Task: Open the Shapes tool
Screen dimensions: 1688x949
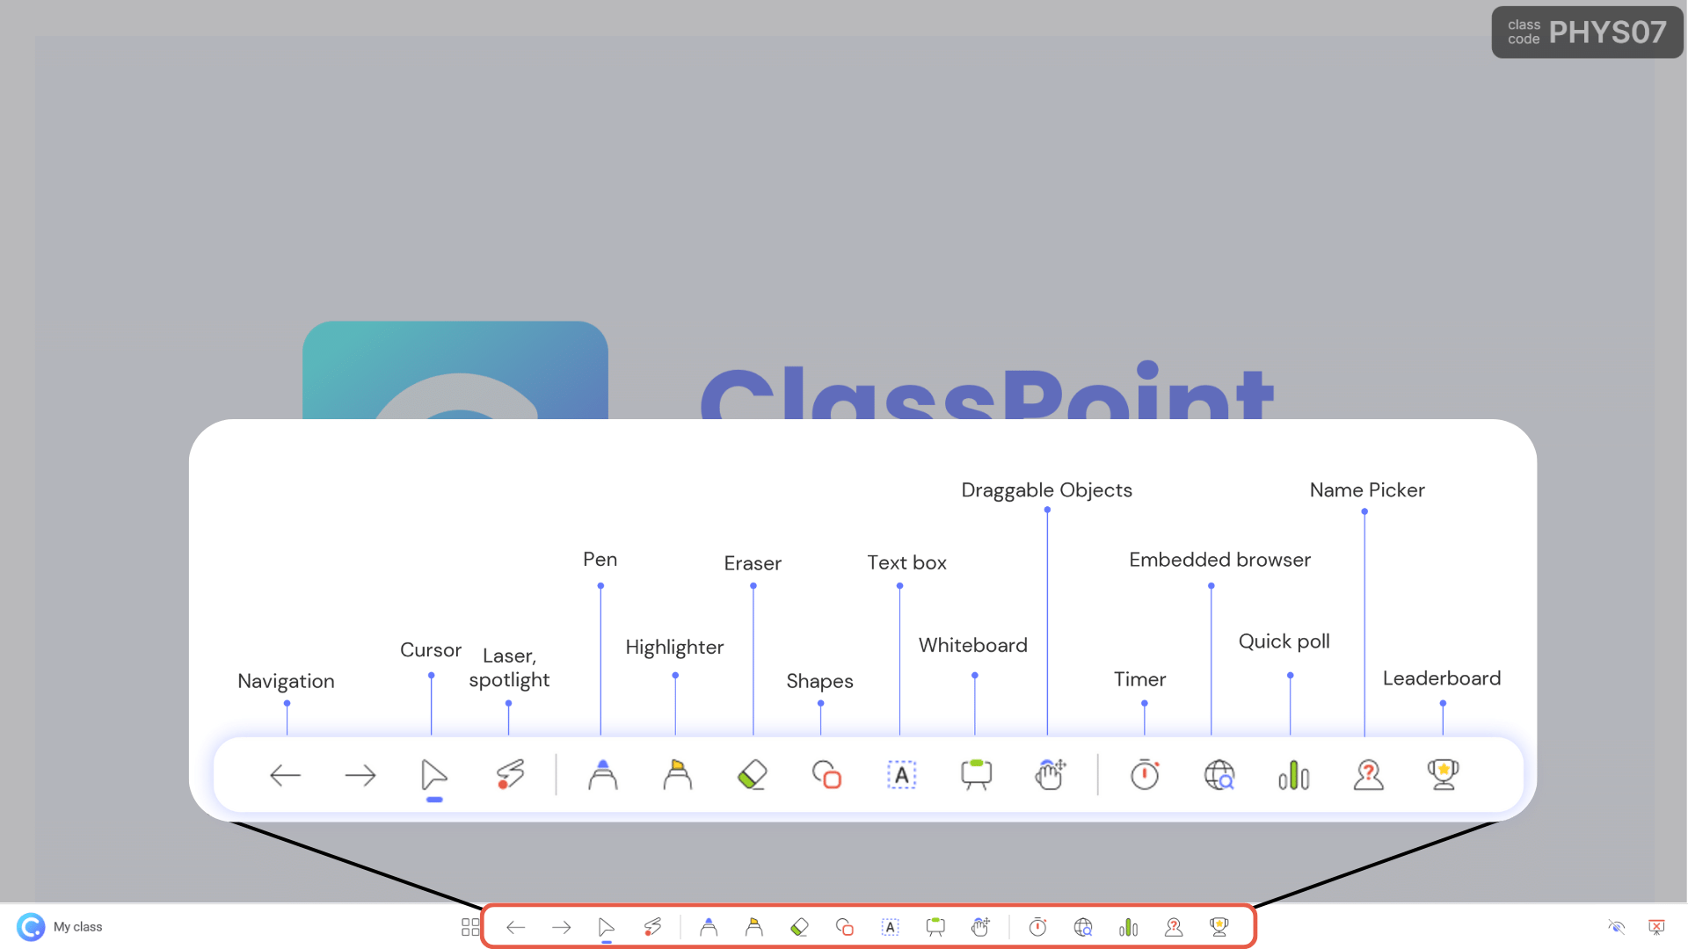Action: pyautogui.click(x=844, y=926)
